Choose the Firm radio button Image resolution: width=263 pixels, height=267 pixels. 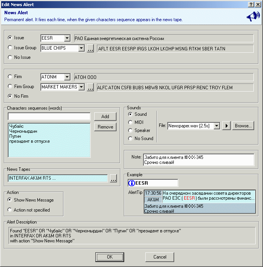[10, 77]
